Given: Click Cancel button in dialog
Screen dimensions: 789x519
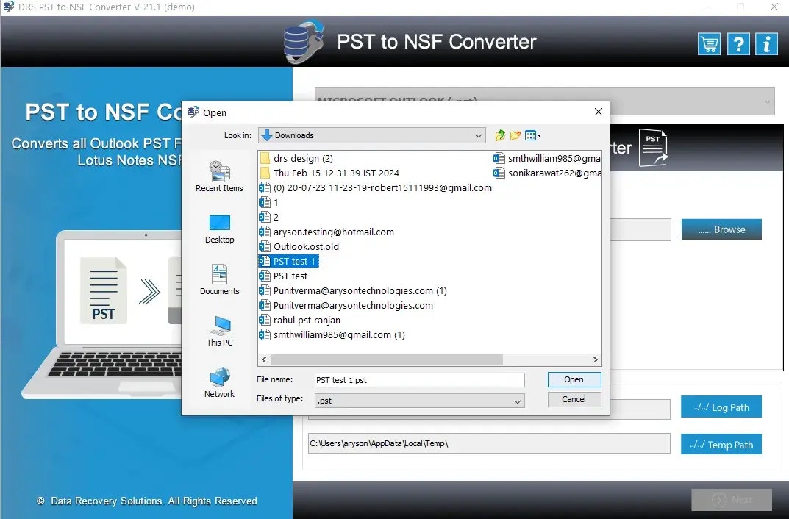Looking at the screenshot, I should [x=574, y=399].
